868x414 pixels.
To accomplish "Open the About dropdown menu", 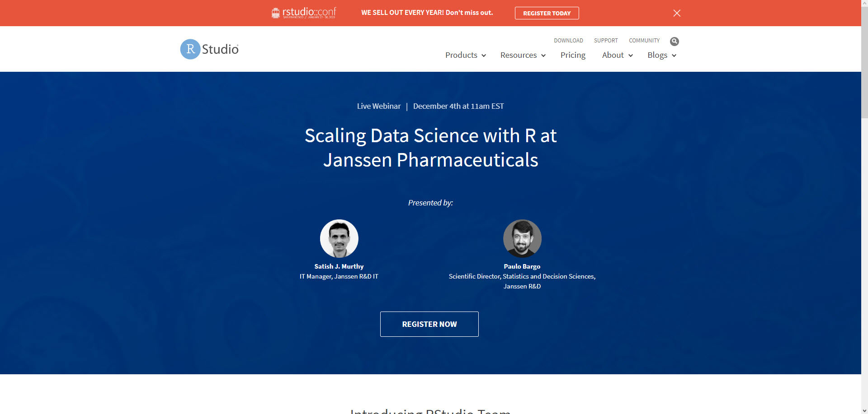I will point(617,55).
